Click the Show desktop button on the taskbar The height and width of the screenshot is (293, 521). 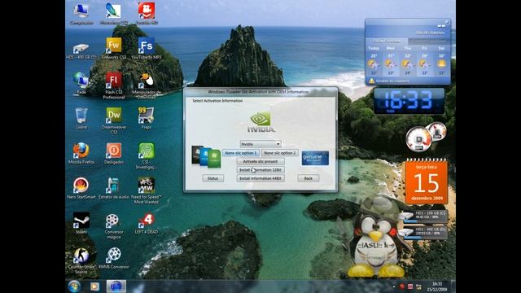tap(453, 286)
